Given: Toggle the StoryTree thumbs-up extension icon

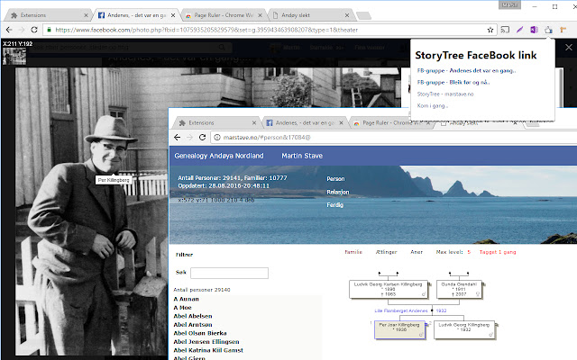Looking at the screenshot, I should 548,30.
